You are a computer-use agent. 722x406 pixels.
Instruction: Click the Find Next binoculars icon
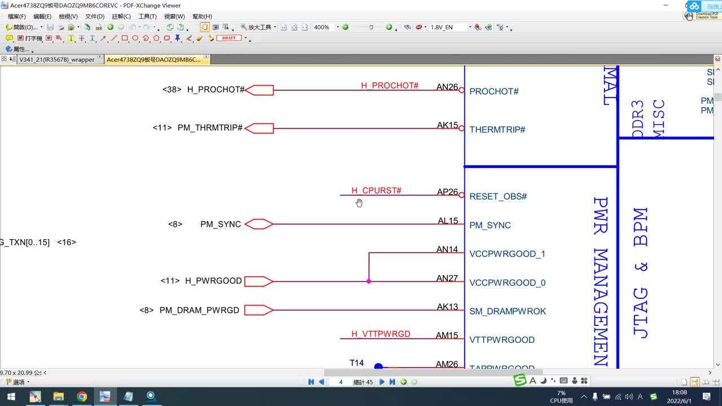[x=488, y=27]
